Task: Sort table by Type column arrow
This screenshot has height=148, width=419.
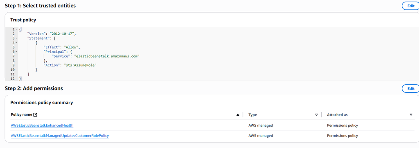Action: pyautogui.click(x=316, y=114)
